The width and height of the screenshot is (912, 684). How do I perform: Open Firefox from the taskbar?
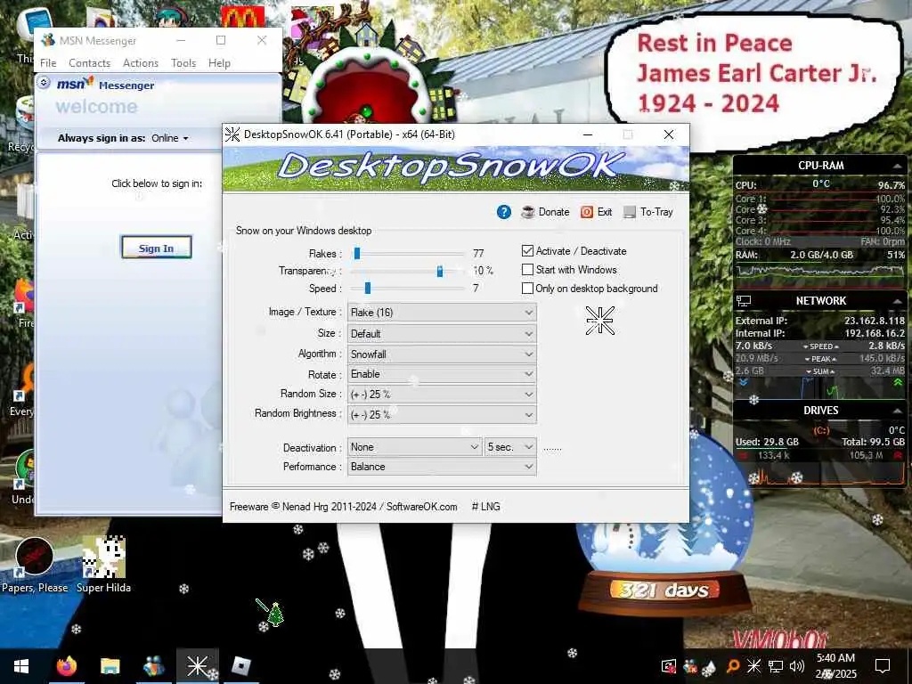pos(66,666)
